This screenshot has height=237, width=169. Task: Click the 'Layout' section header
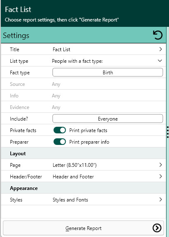pyautogui.click(x=18, y=154)
